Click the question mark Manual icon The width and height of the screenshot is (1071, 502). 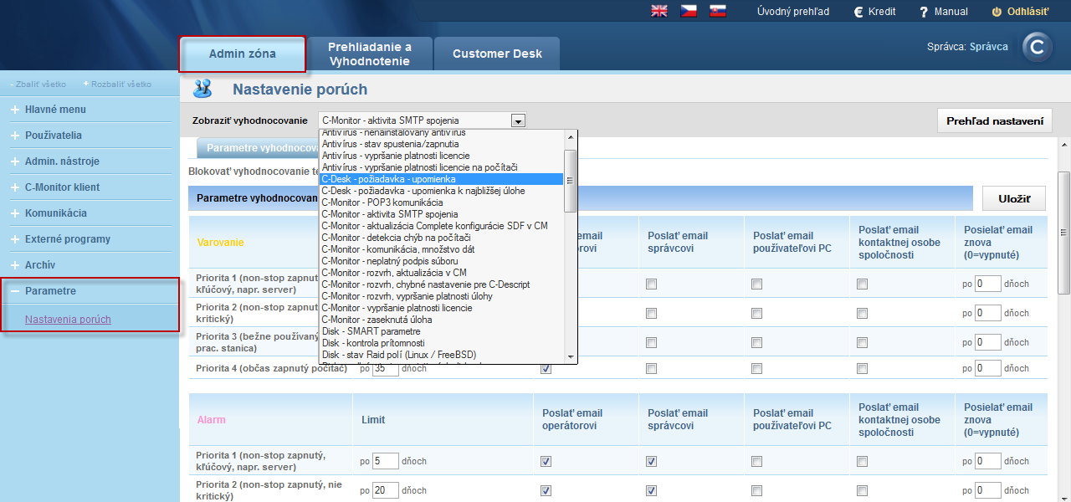[924, 12]
